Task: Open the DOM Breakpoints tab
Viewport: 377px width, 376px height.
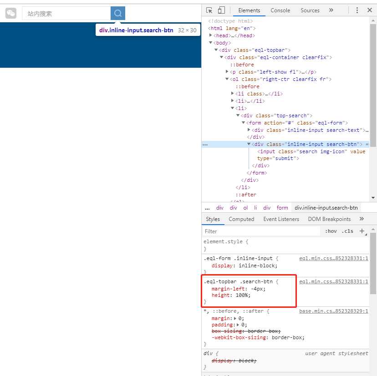Action: pyautogui.click(x=329, y=219)
